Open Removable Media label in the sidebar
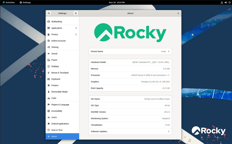The image size is (232, 144). [59, 92]
